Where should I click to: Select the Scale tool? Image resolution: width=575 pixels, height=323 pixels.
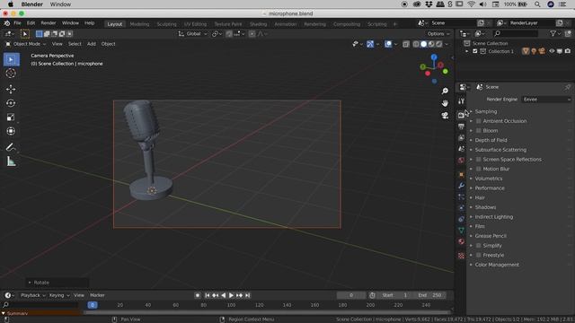11,118
